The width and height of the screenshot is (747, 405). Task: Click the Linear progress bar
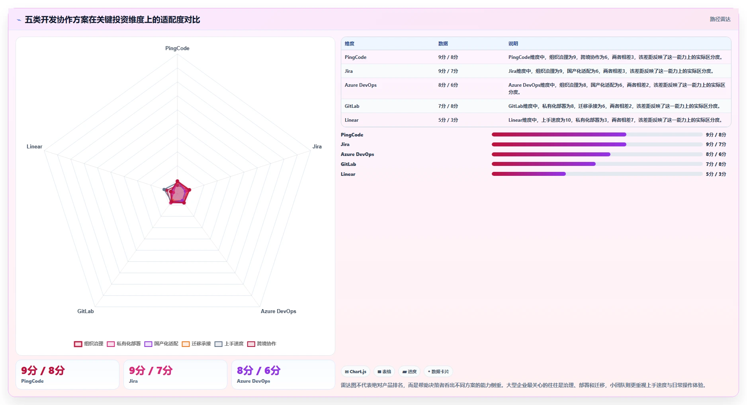597,174
